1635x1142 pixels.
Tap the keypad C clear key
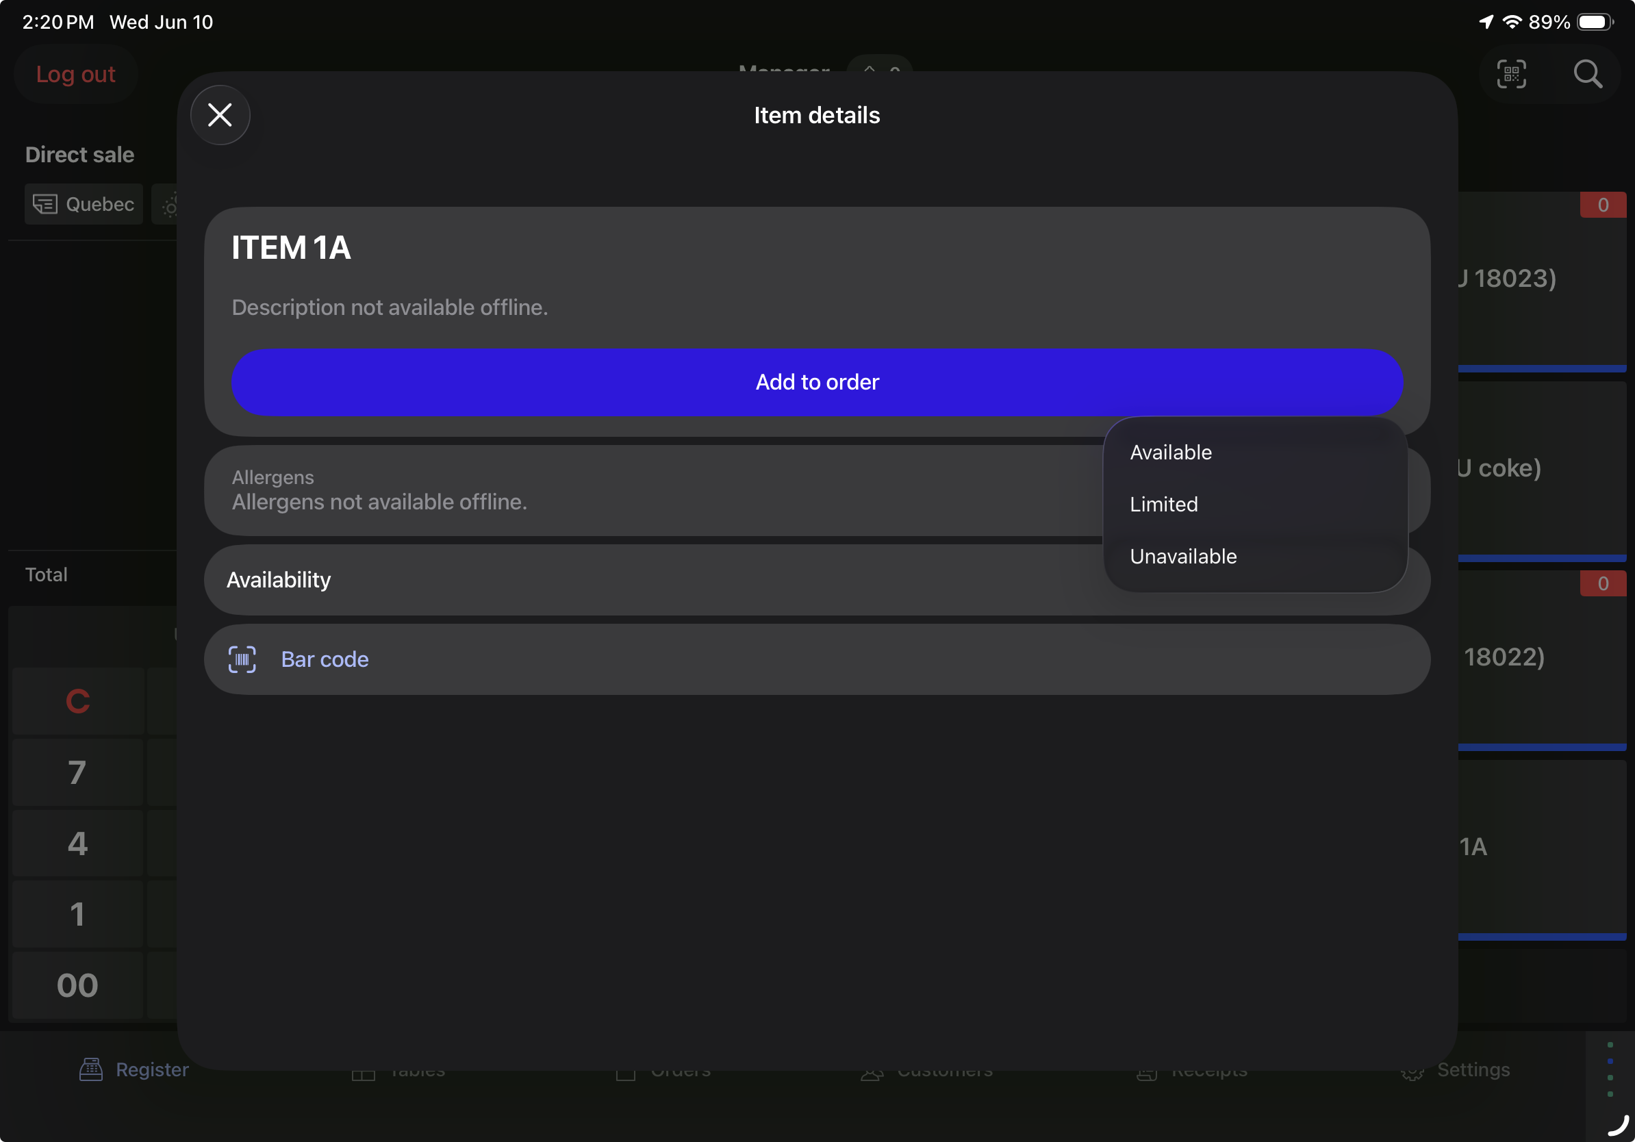[x=77, y=701]
